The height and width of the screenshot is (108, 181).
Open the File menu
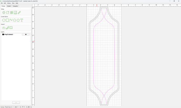[x=2, y=3]
